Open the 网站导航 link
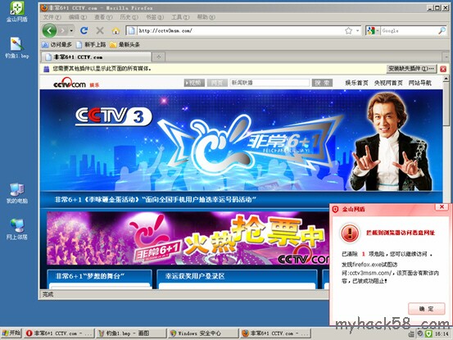Screen dimensions: 453x340 (419, 83)
